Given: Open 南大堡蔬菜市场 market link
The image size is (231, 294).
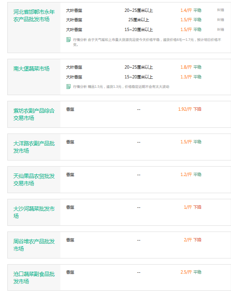Looking at the screenshot, I should click(x=31, y=69).
